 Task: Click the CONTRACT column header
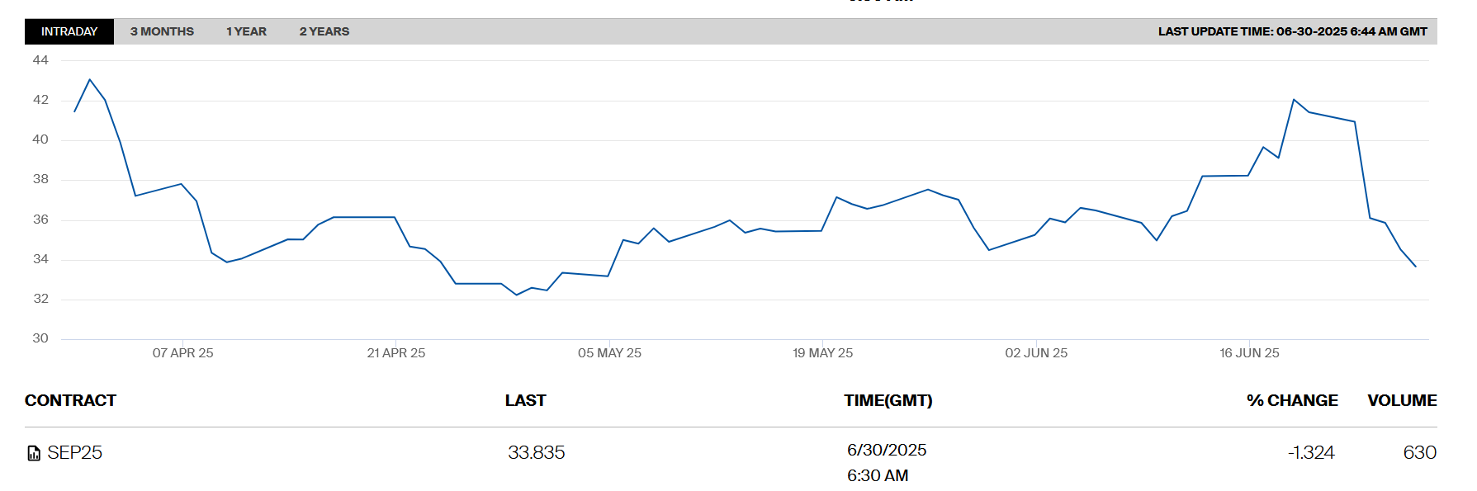[x=70, y=400]
